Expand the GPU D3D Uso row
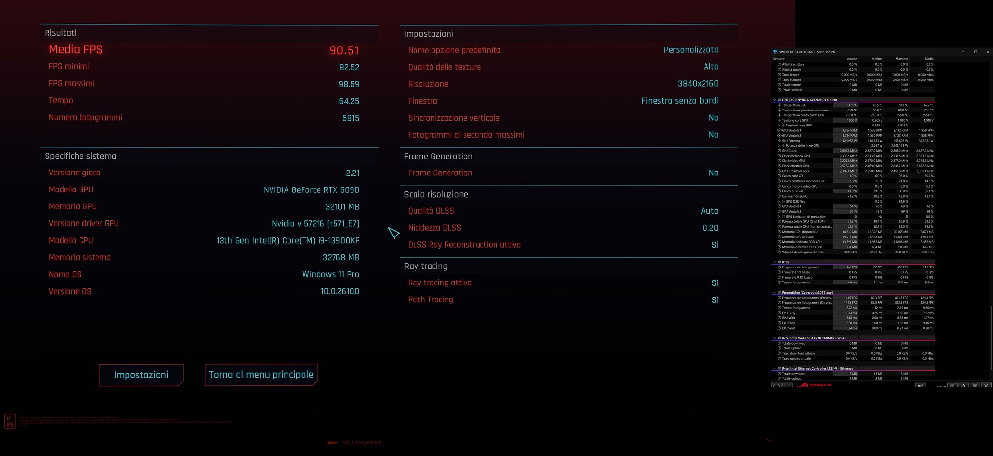 tap(779, 201)
